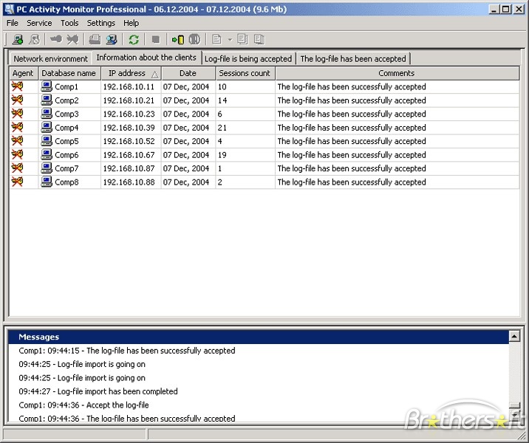Click IP address 192.168.10.39
The image size is (529, 443).
pyautogui.click(x=129, y=128)
